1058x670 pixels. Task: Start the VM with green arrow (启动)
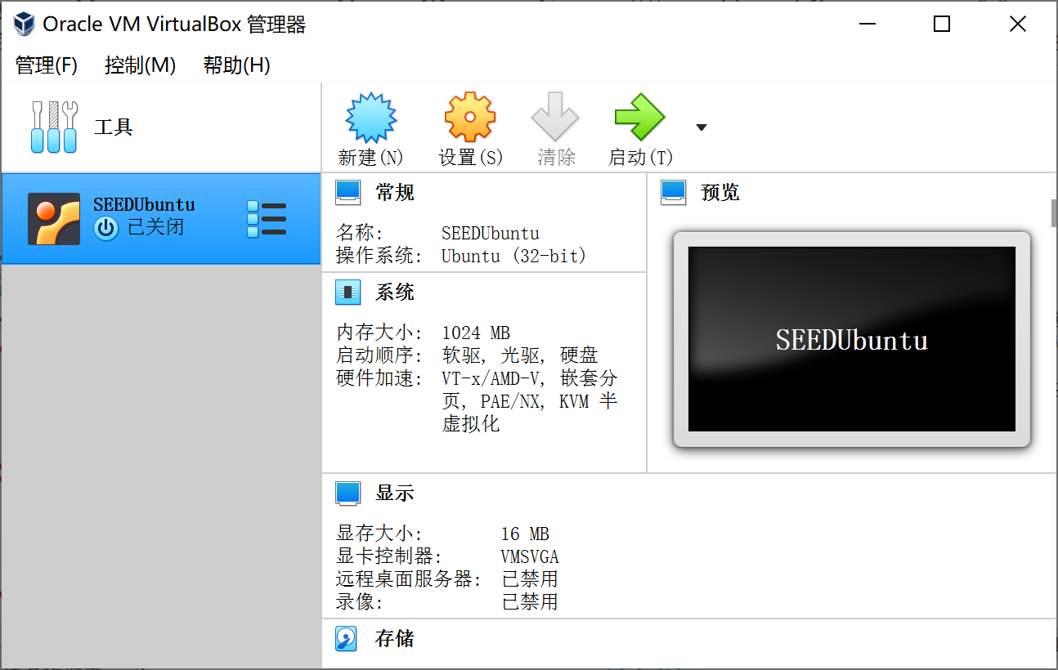click(x=640, y=118)
